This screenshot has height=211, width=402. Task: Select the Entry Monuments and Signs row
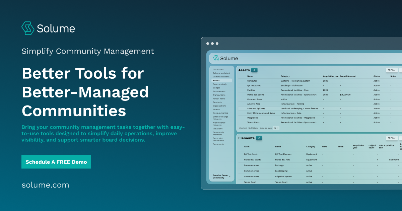[x=320, y=113]
